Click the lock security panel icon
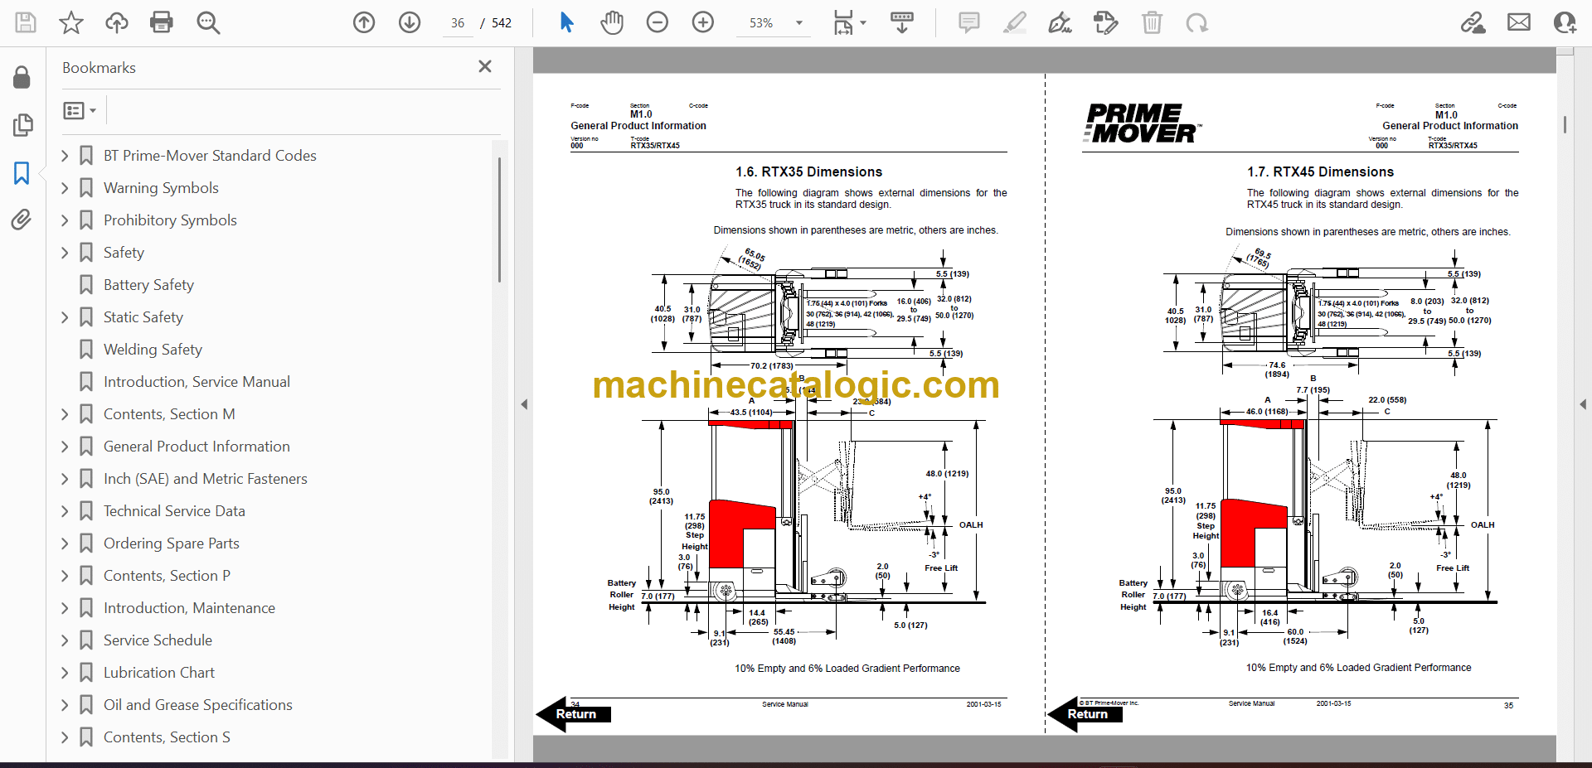Viewport: 1592px width, 768px height. 22,78
